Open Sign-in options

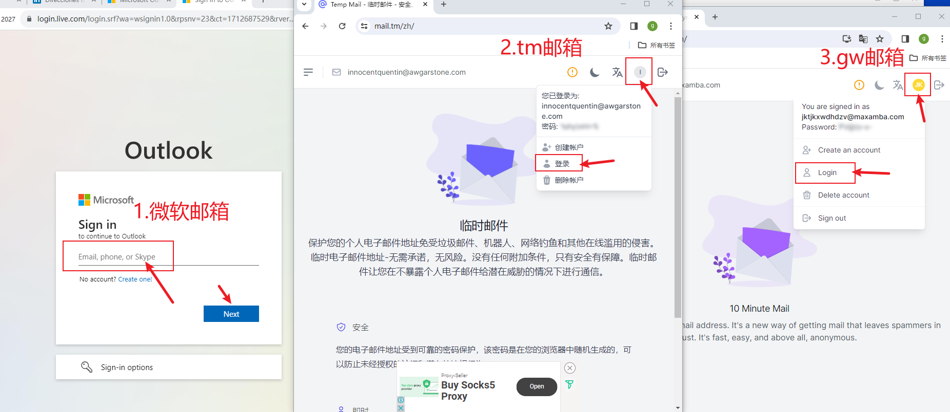(x=127, y=367)
